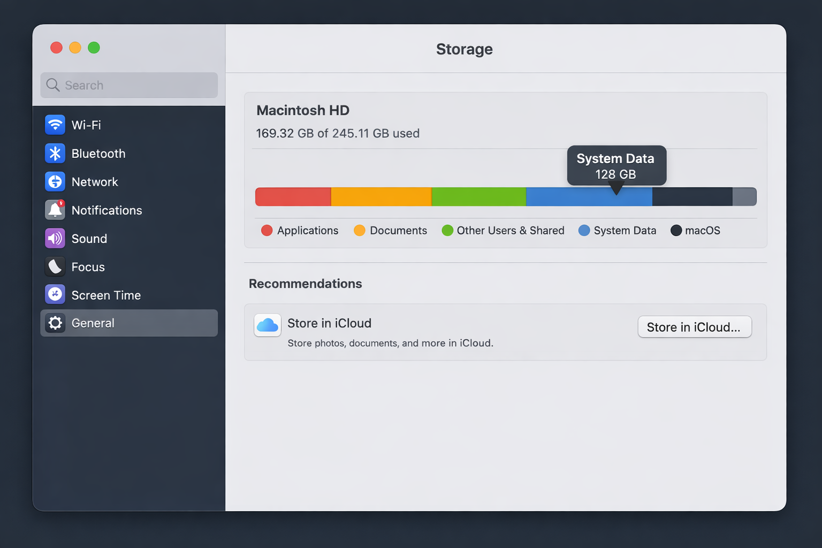
Task: Open Wi-Fi settings label
Action: point(86,125)
